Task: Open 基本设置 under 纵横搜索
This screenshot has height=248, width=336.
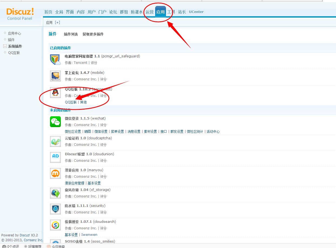Action: [x=71, y=235]
